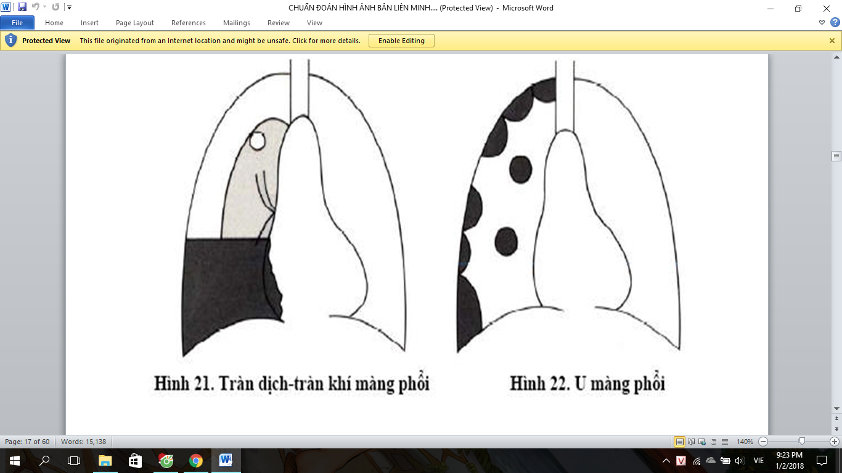Close the Protected View message bar
The width and height of the screenshot is (842, 473).
(832, 41)
